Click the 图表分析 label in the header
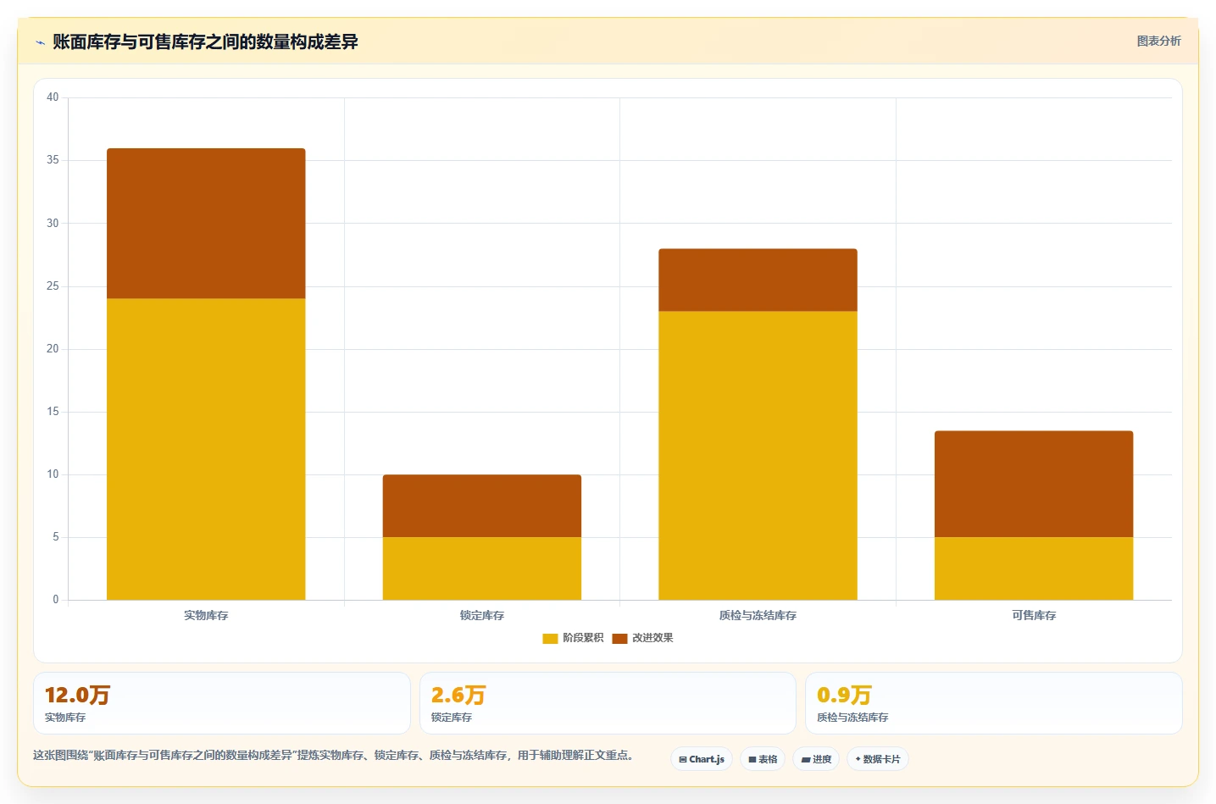Image resolution: width=1216 pixels, height=804 pixels. [1158, 41]
